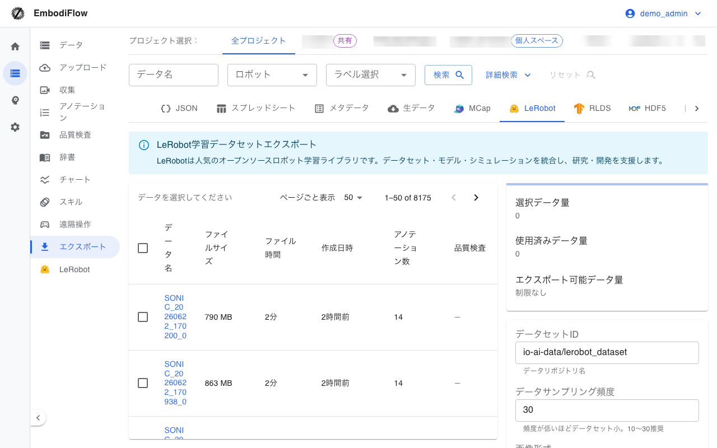The height and width of the screenshot is (448, 717).
Task: Open the 辞書 sidebar item
Action: 75,157
